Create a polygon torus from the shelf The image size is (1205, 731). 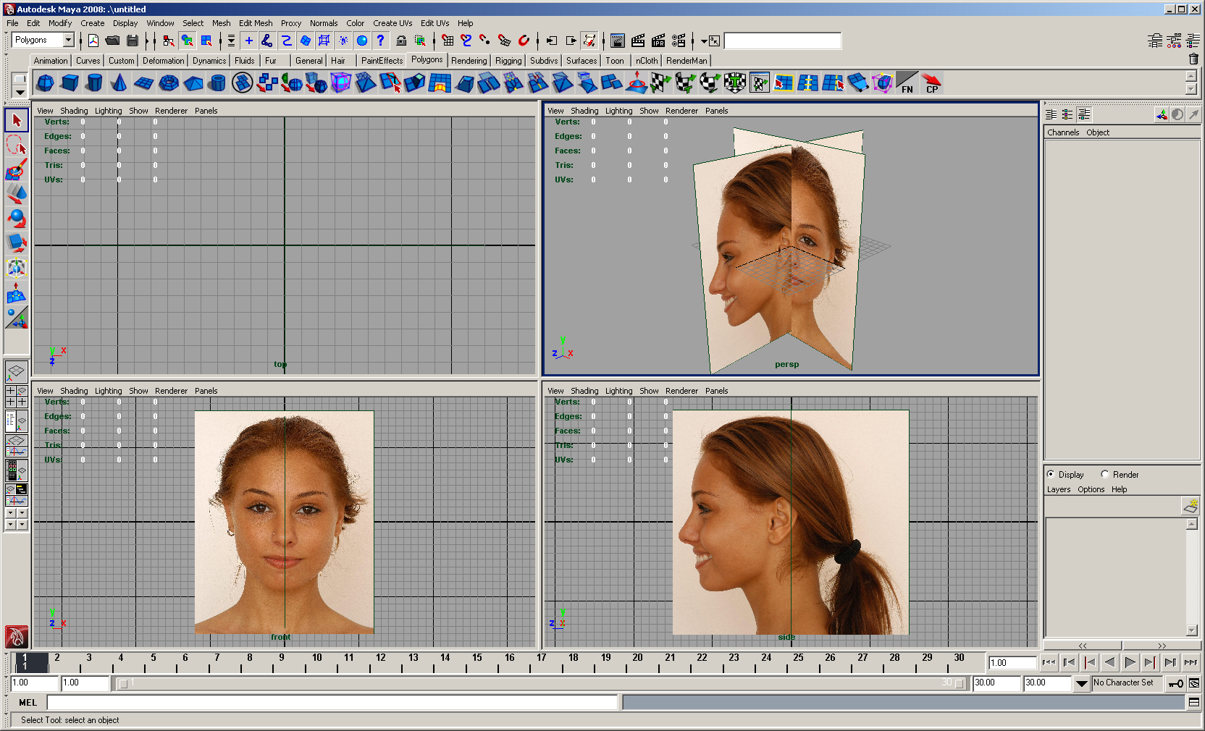168,83
